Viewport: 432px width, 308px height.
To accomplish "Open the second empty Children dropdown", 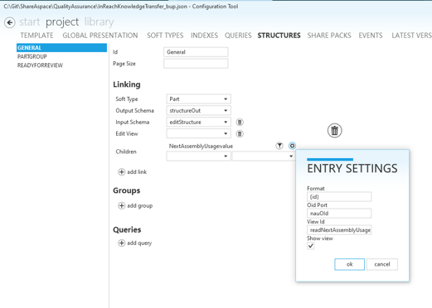I will (264, 156).
